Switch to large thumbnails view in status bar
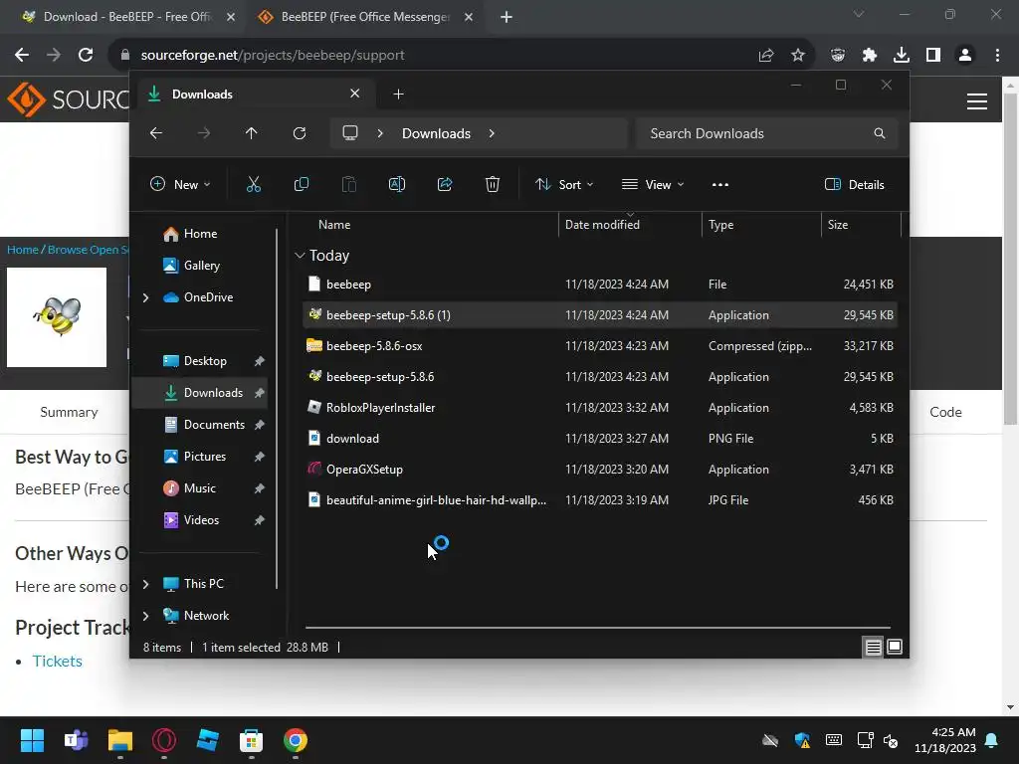This screenshot has width=1019, height=764. (895, 647)
